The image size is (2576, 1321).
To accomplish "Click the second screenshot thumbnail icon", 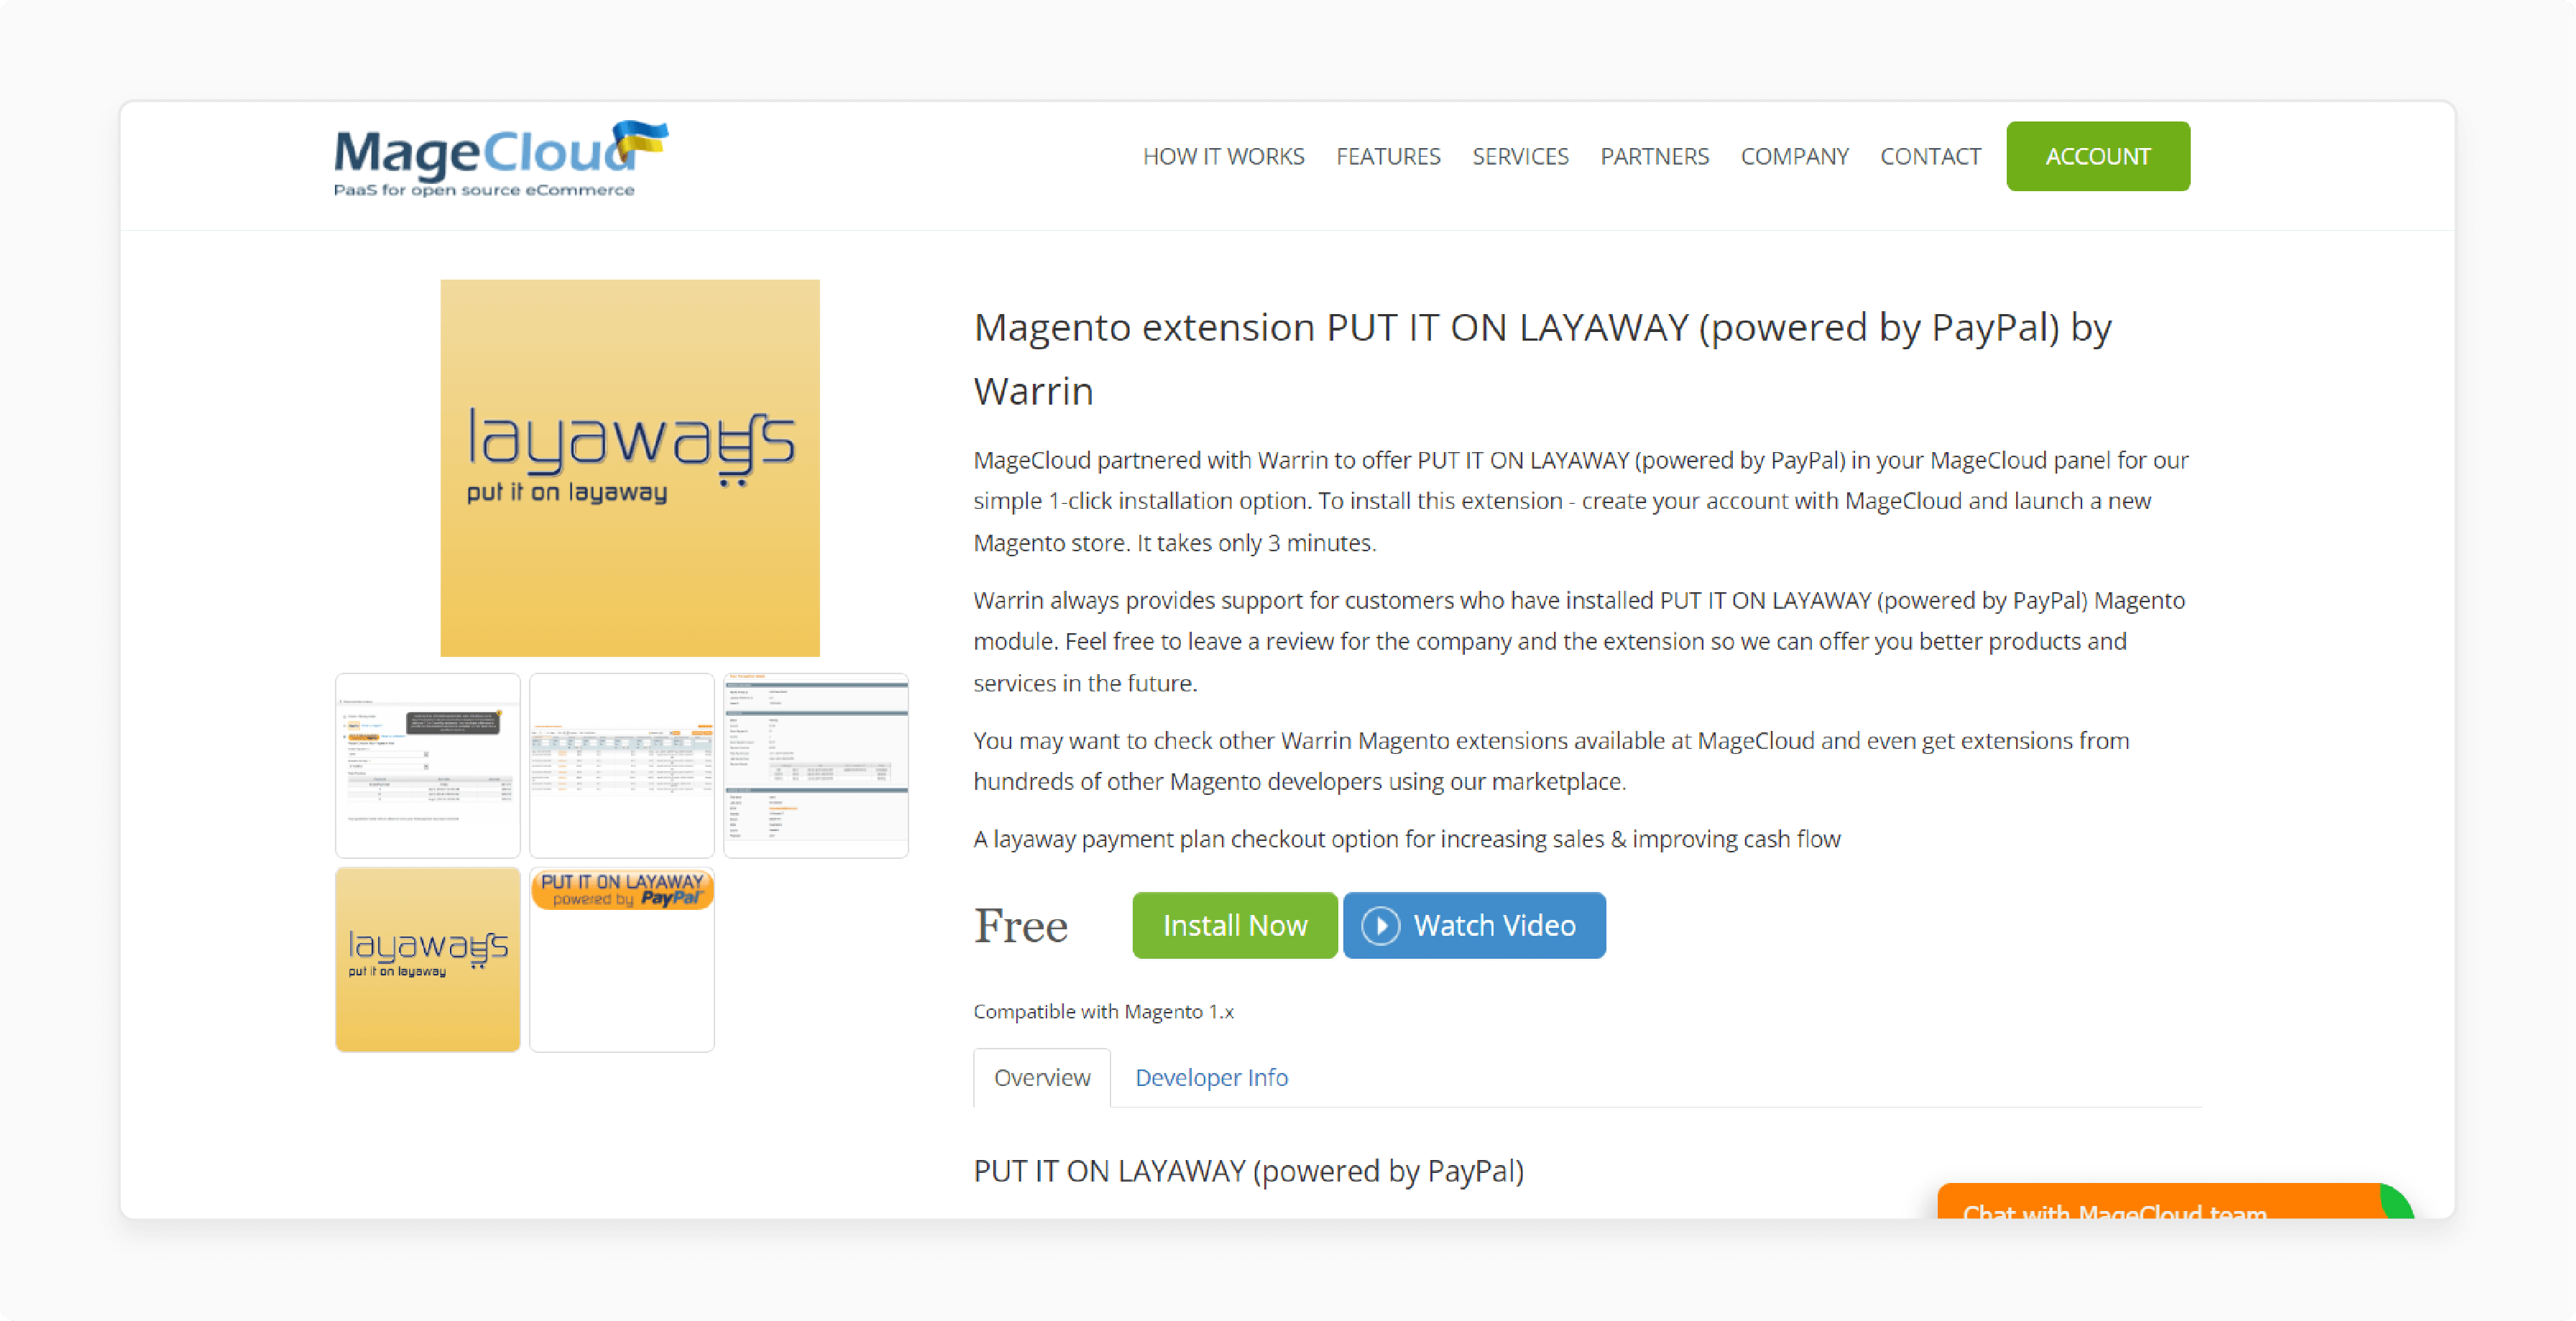I will tap(622, 763).
